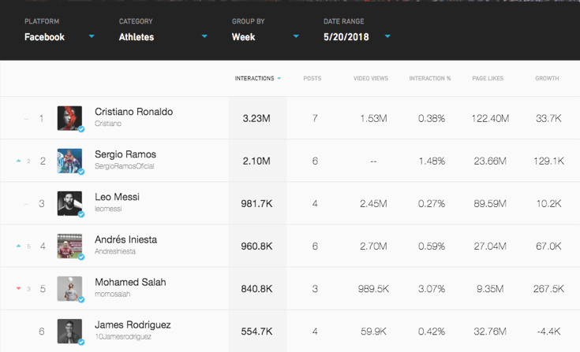
Task: Select Leo Messi's avatar image
Action: [69, 203]
